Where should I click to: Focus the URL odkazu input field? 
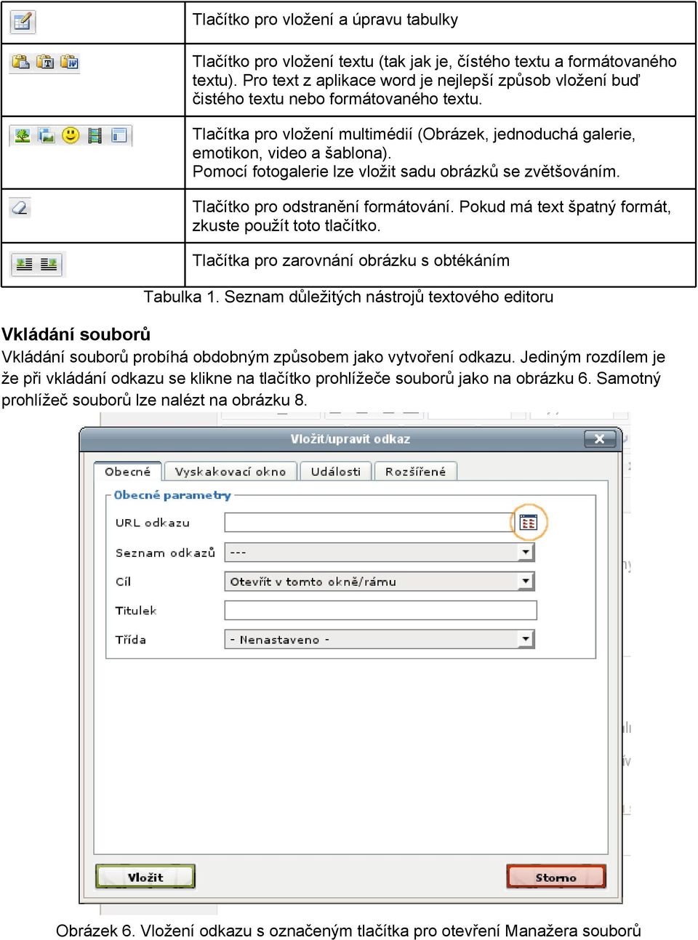coord(369,523)
